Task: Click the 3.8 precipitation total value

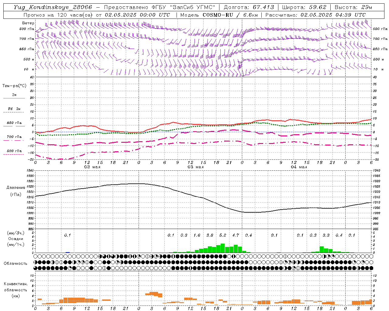Action: click(x=210, y=235)
